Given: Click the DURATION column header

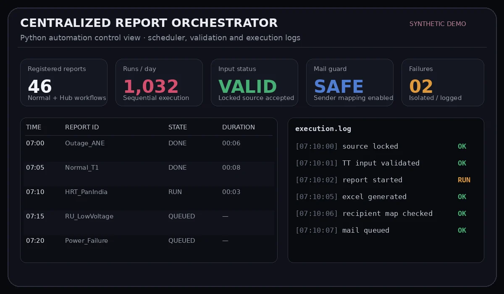Looking at the screenshot, I should (239, 127).
